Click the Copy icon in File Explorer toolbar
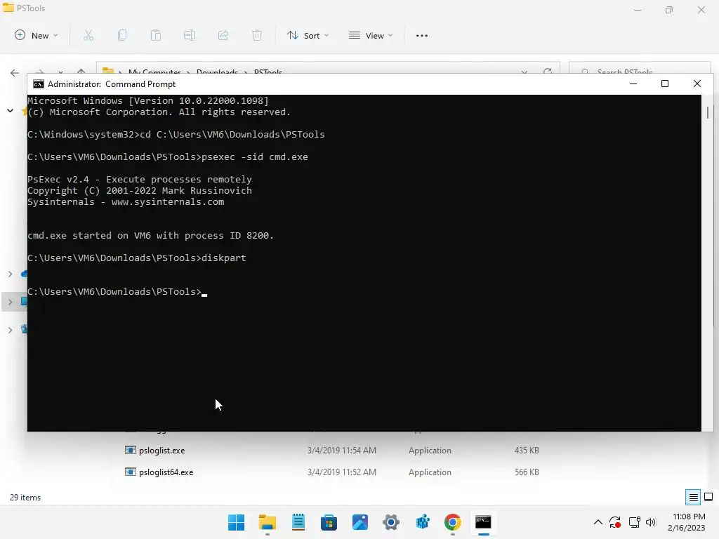Screen dimensions: 719x539 (x=122, y=35)
